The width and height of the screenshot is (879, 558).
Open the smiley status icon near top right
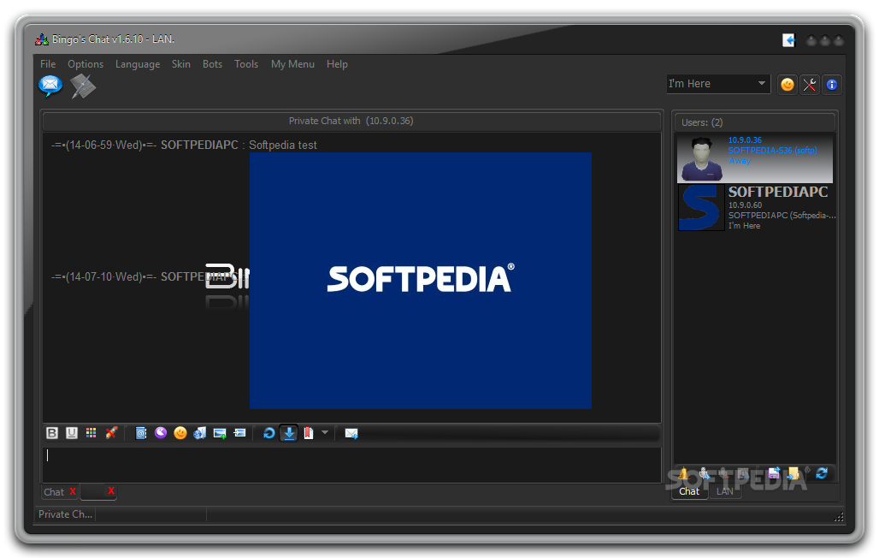[788, 85]
